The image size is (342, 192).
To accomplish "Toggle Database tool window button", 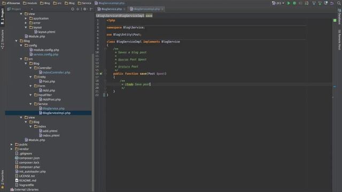I will (339, 17).
